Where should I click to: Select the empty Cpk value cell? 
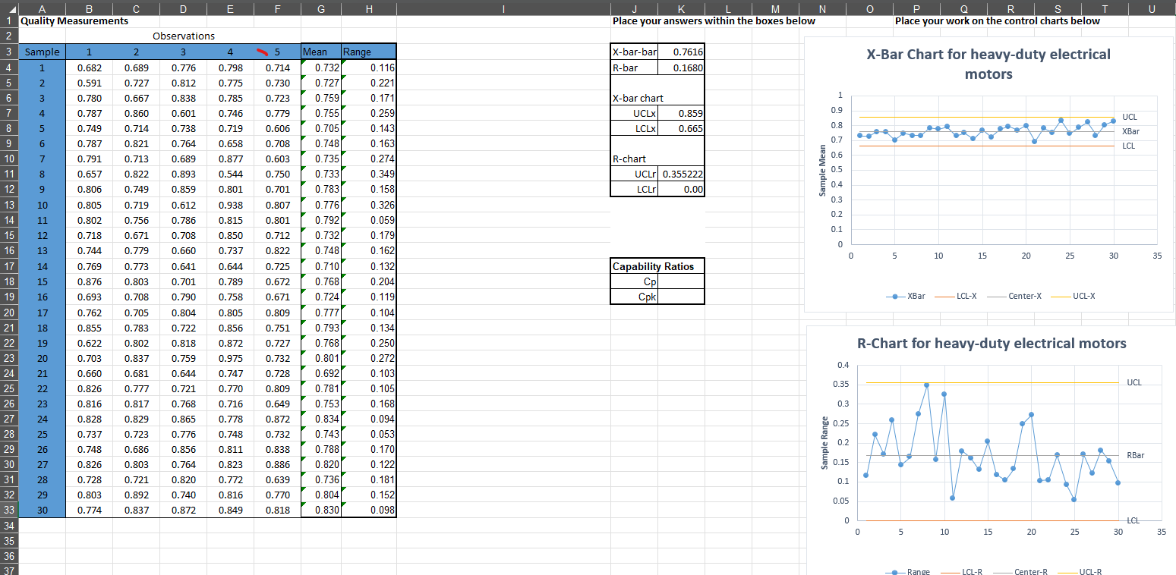pyautogui.click(x=681, y=297)
